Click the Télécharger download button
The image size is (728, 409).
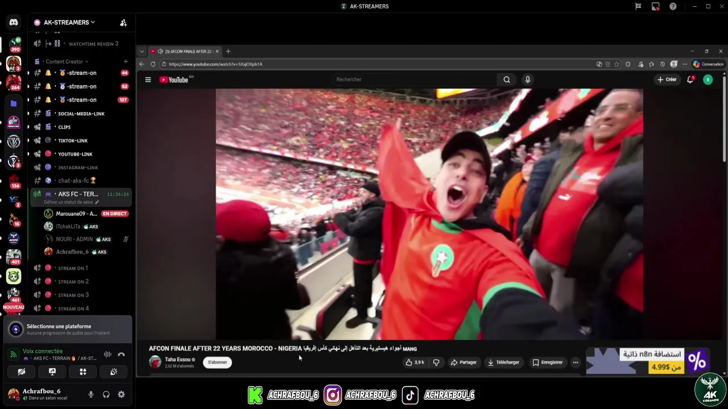504,362
